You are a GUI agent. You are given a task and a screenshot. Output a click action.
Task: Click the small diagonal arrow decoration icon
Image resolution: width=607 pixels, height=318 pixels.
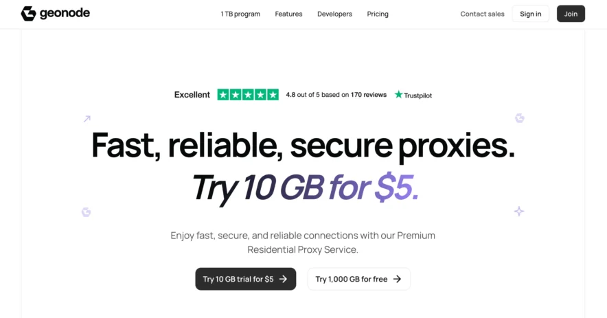pyautogui.click(x=87, y=119)
